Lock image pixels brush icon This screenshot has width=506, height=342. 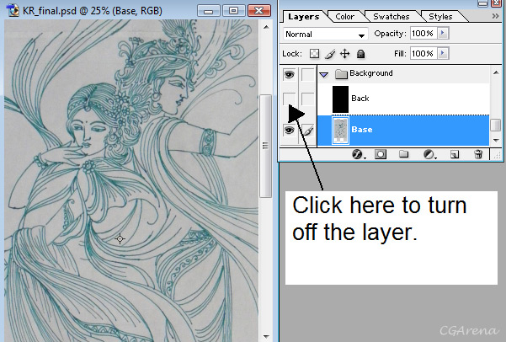coord(329,54)
